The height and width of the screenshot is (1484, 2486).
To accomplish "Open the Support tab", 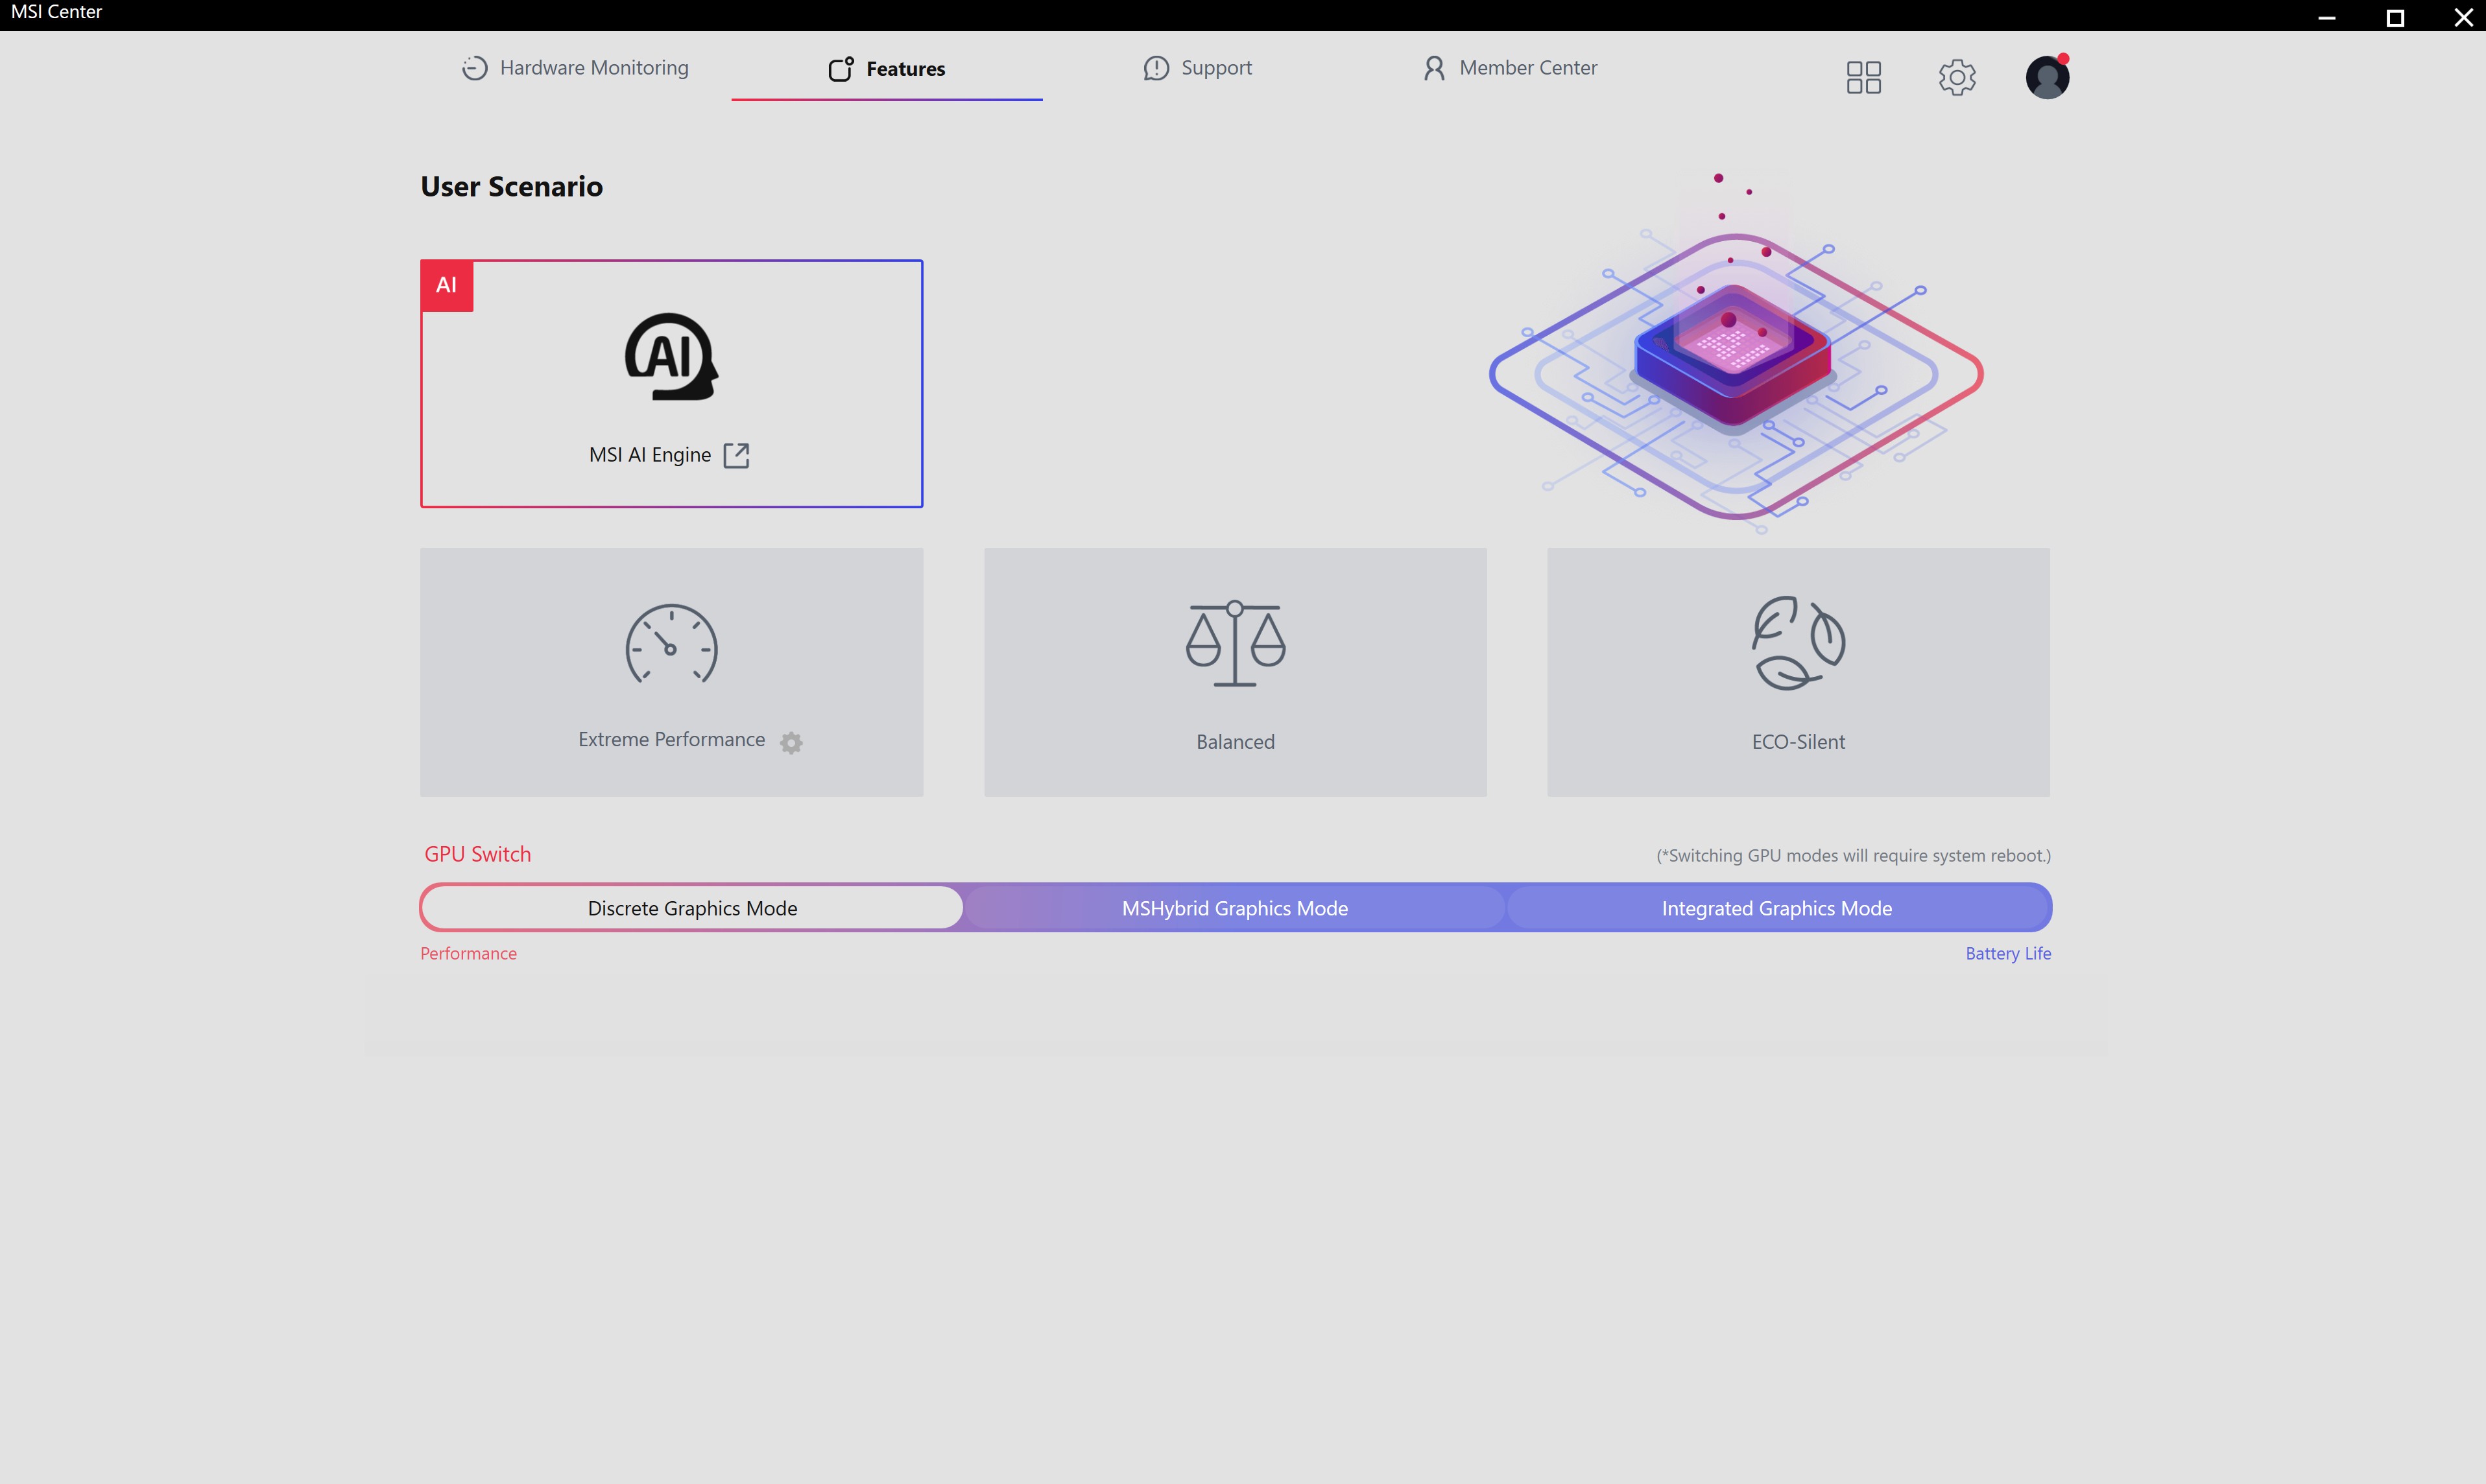I will pyautogui.click(x=1197, y=68).
